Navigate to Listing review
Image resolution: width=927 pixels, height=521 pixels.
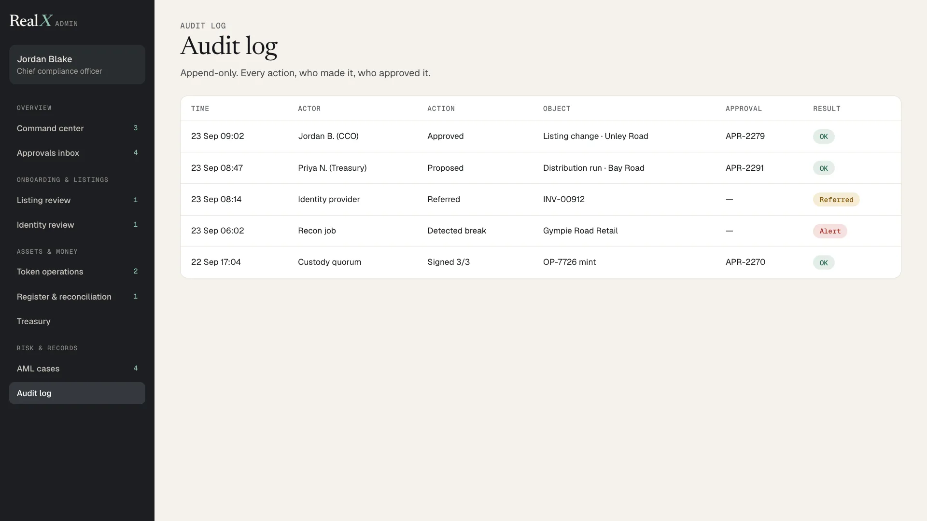pos(77,200)
